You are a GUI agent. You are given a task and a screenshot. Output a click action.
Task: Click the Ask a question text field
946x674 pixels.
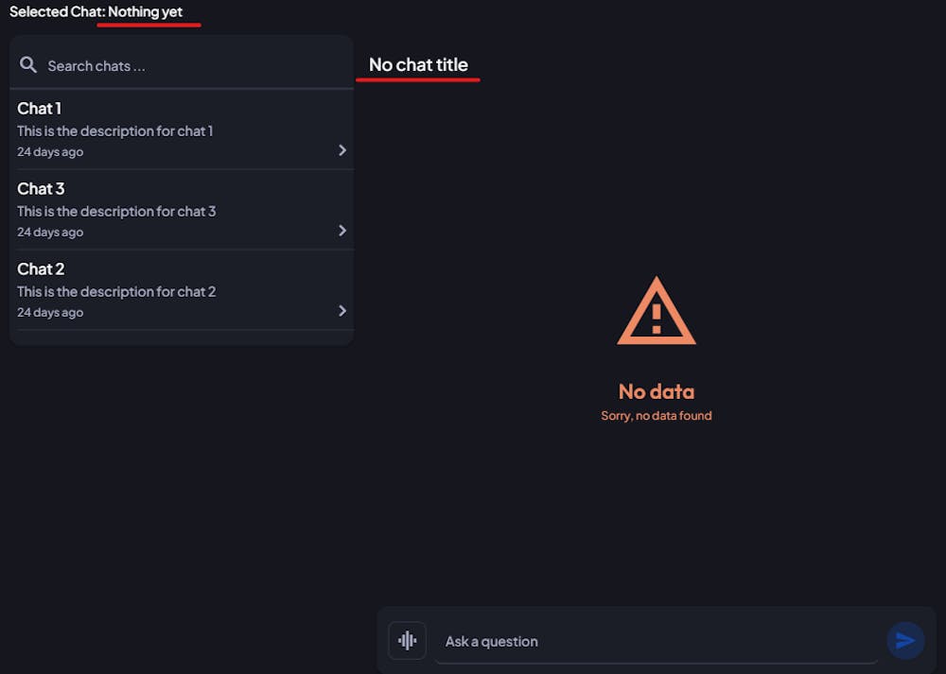click(653, 641)
